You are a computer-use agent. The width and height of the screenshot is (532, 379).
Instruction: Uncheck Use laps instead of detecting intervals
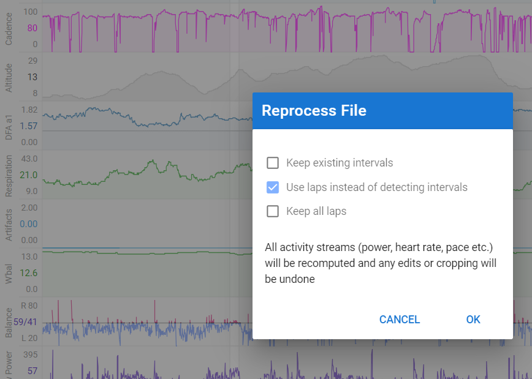click(x=273, y=187)
